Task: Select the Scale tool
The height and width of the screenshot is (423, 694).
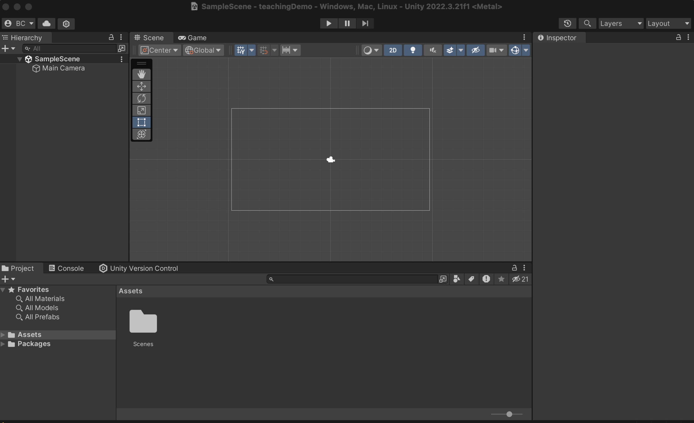Action: pos(141,110)
